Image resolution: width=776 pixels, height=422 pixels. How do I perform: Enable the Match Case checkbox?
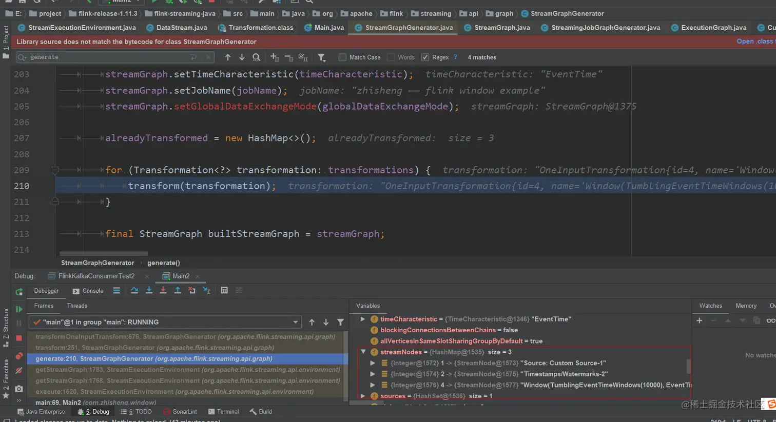point(342,57)
